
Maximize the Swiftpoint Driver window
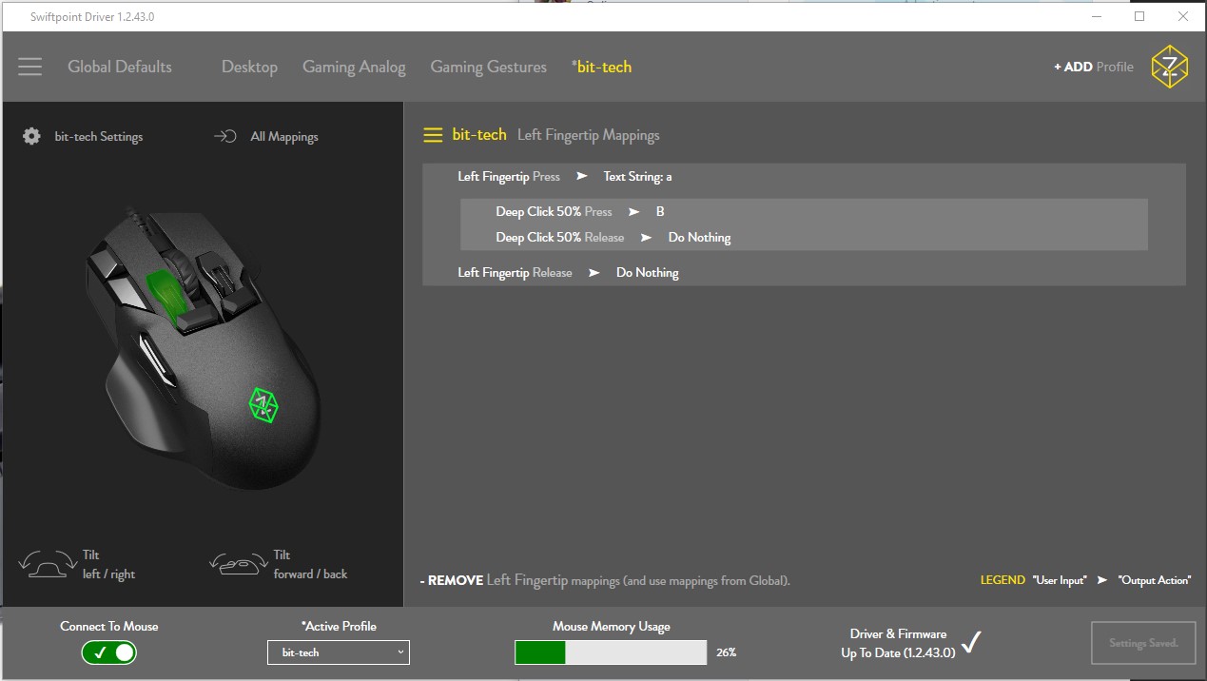pyautogui.click(x=1139, y=16)
